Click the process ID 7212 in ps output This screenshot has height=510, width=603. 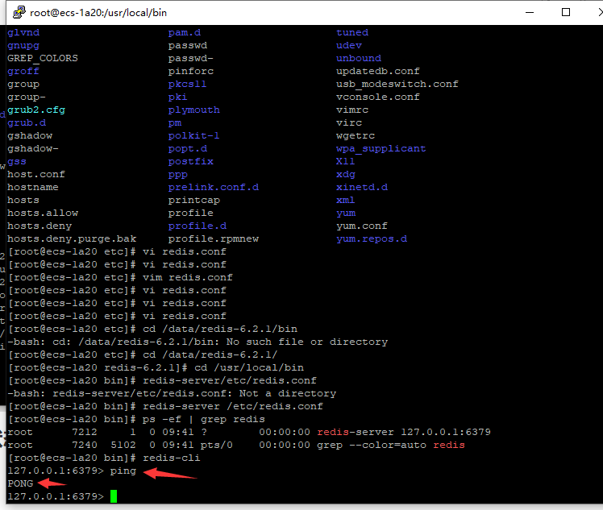[x=85, y=432]
